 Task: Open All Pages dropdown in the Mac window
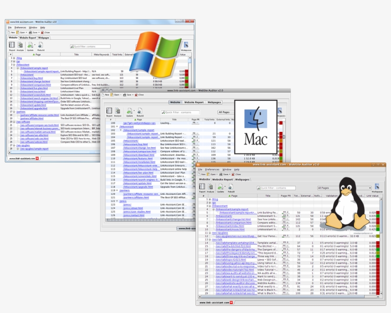tap(226, 112)
